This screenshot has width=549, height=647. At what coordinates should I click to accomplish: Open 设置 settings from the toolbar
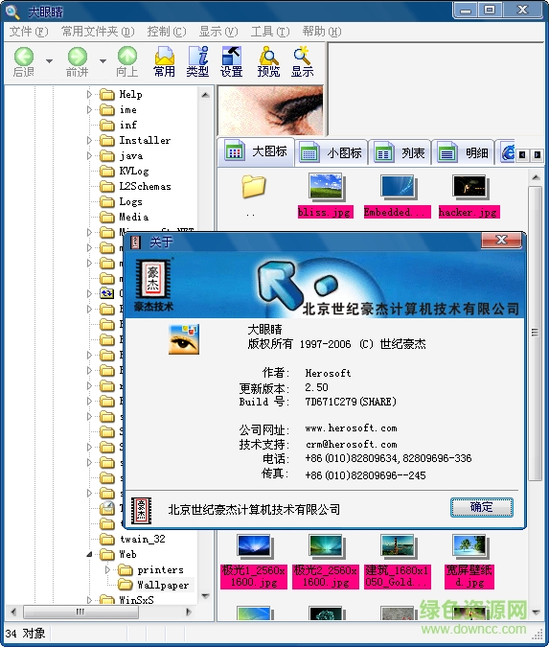click(x=232, y=62)
